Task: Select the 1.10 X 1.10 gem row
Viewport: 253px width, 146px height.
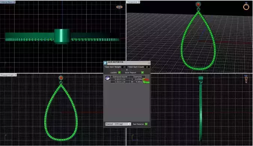Action: [x=127, y=82]
